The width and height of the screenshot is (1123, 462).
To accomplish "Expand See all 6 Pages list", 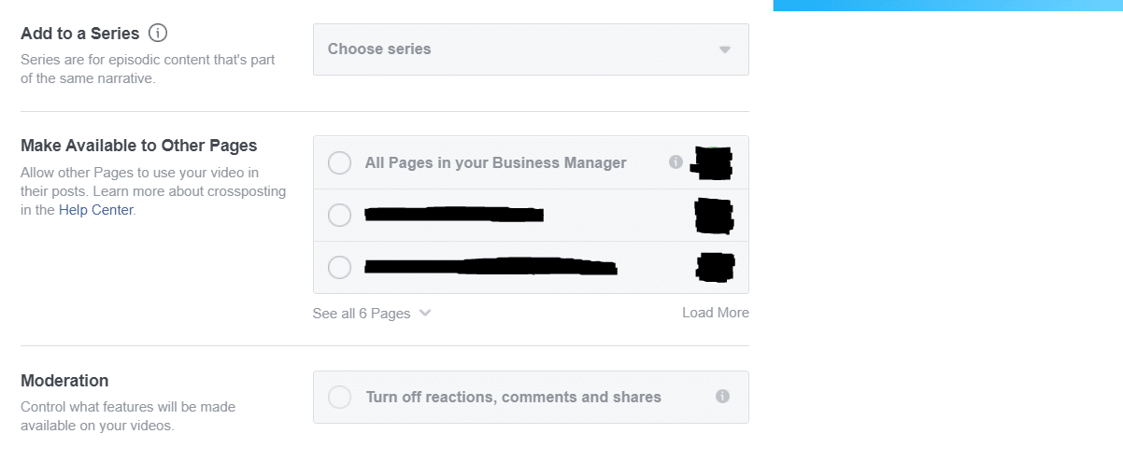I will coord(362,314).
